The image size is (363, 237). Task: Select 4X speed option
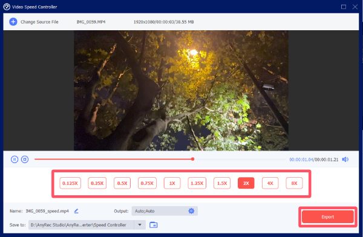[270, 183]
